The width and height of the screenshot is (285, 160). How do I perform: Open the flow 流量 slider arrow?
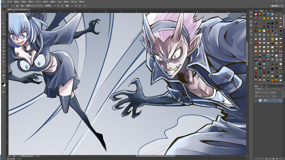(76, 6)
